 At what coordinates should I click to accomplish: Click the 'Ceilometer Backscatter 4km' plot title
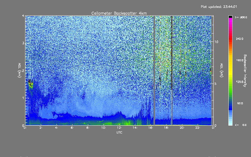119,13
